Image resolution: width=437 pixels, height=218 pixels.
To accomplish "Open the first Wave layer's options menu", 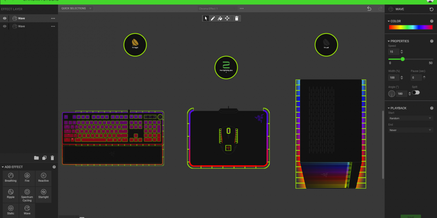I will pyautogui.click(x=53, y=18).
